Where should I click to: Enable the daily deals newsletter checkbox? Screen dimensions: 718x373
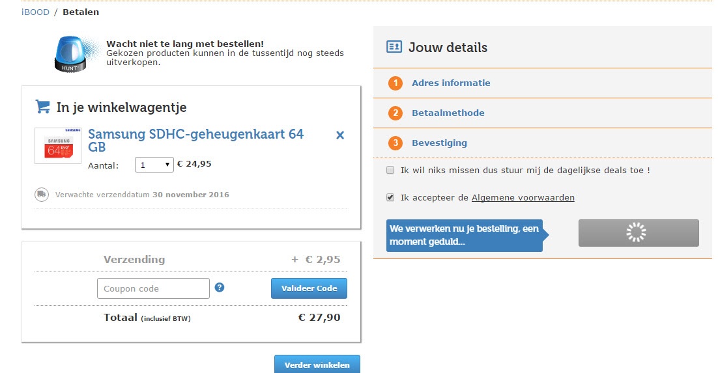pyautogui.click(x=390, y=171)
